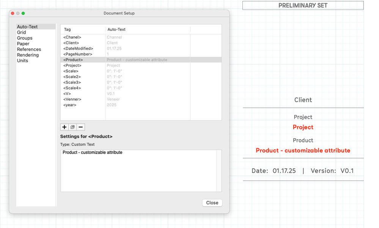Screen dimensions: 379x228
Task: Click the 01.17.25 auto-text value in table
Action: [114, 48]
